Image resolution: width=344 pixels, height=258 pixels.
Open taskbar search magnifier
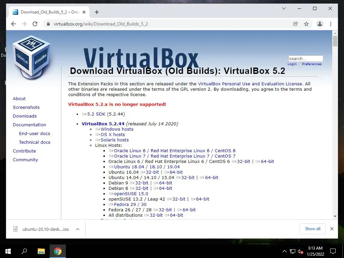24,251
